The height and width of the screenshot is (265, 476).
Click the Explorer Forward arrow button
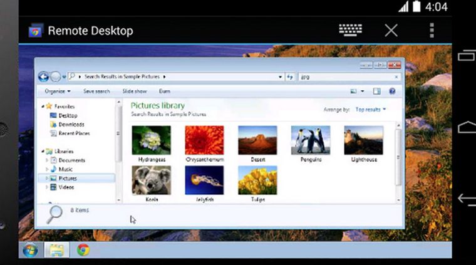coord(55,77)
